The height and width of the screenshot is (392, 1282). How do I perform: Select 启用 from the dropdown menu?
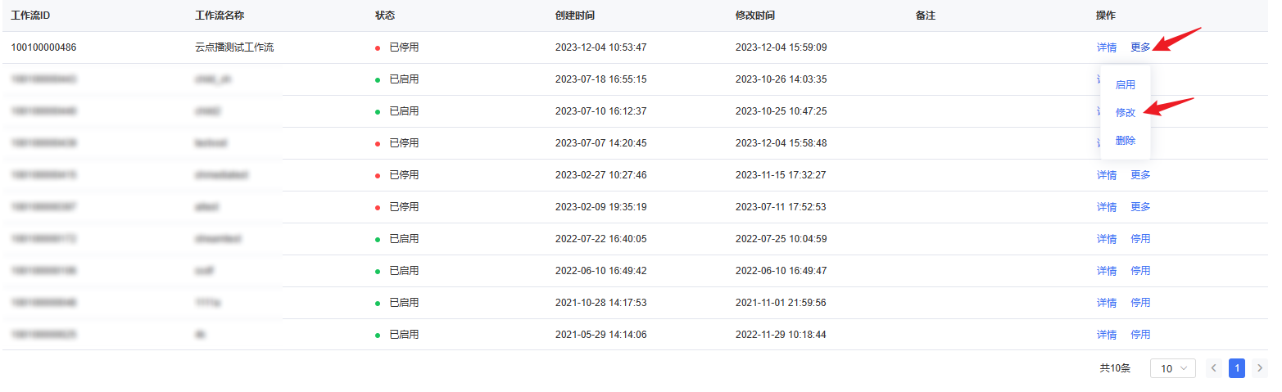pyautogui.click(x=1126, y=85)
